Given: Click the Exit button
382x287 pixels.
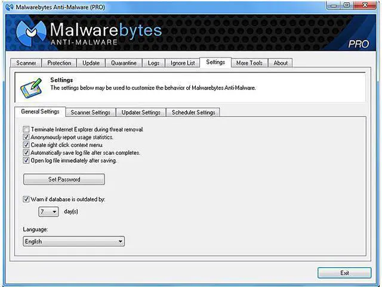Looking at the screenshot, I should pos(344,273).
